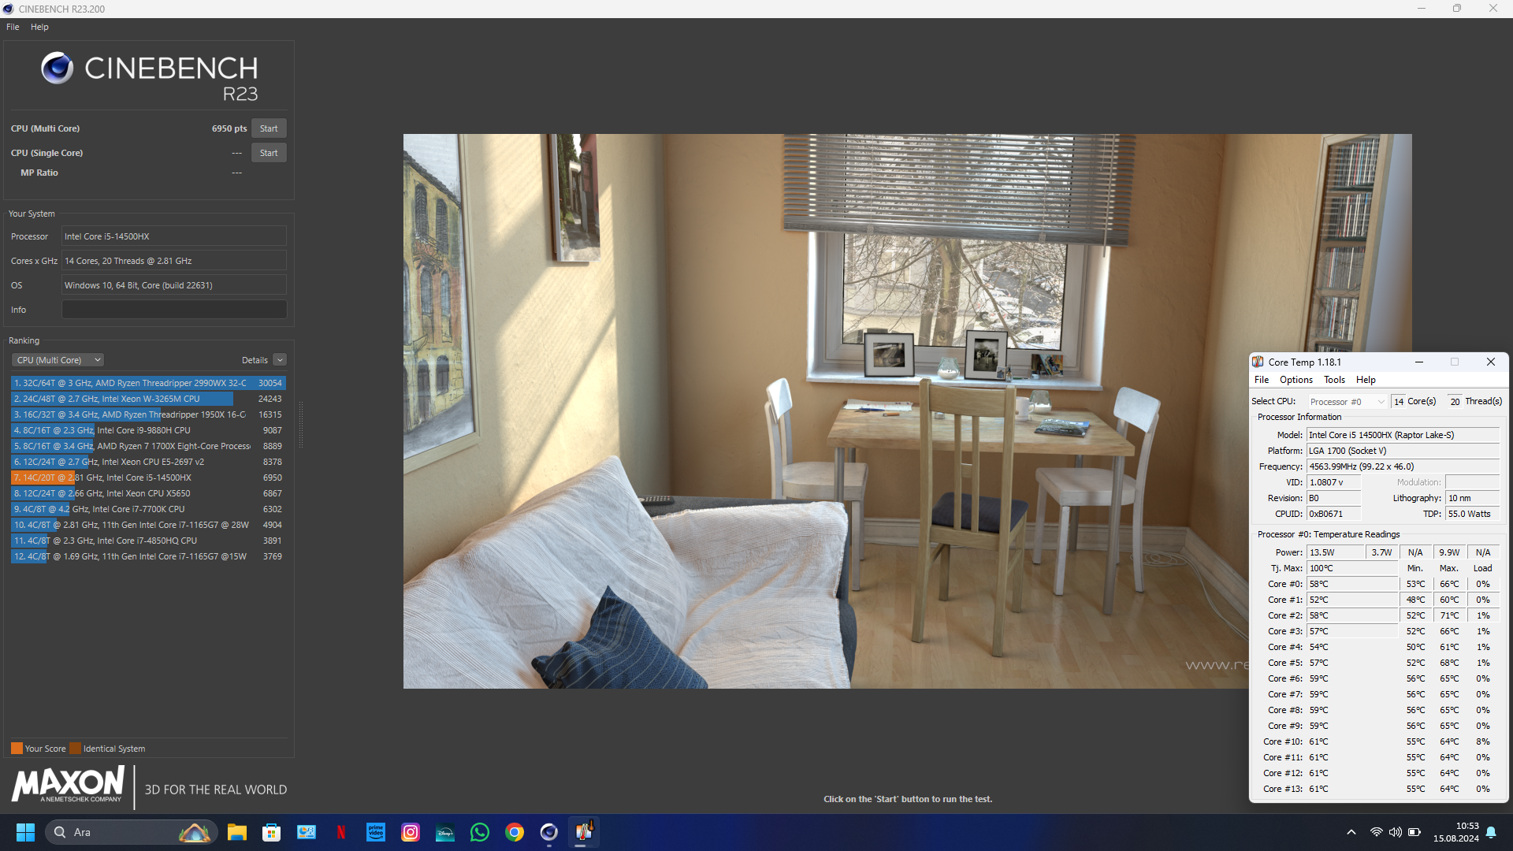Open Cinebench File menu
This screenshot has height=851, width=1513.
(13, 27)
